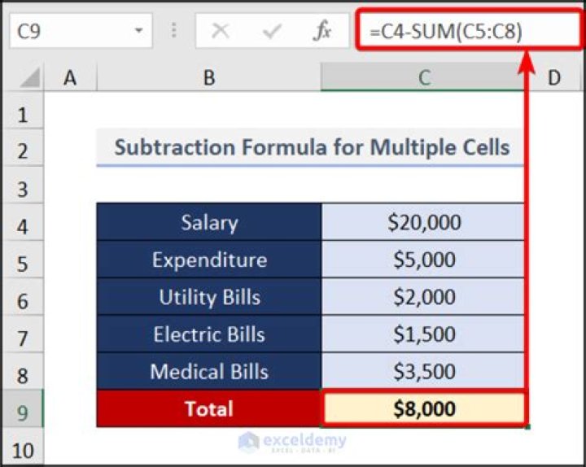This screenshot has height=467, width=586.
Task: Select the $1,500 cell
Action: [422, 334]
